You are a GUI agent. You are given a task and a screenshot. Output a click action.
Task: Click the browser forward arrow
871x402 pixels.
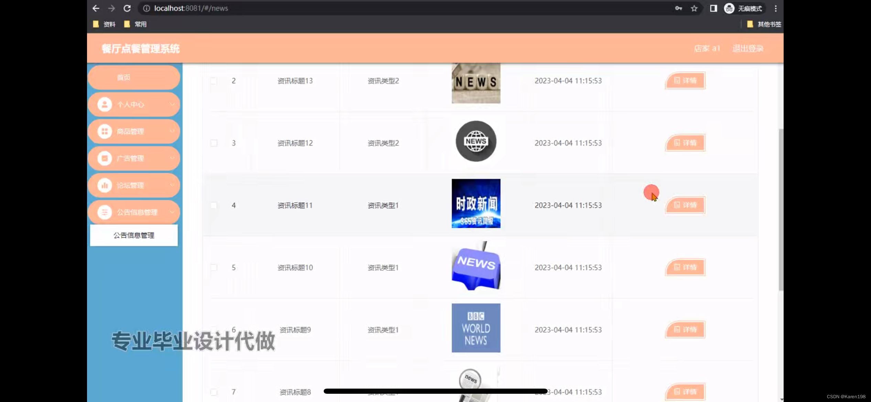pyautogui.click(x=111, y=8)
